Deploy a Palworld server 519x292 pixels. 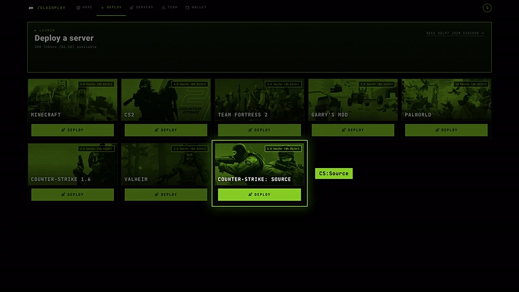pos(446,130)
